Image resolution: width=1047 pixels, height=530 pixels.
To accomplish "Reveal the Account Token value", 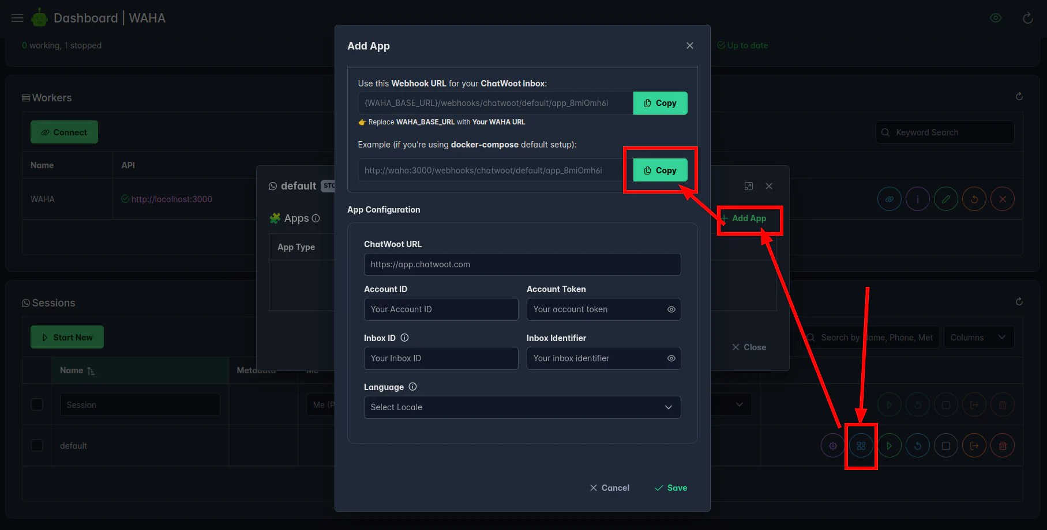I will point(671,309).
